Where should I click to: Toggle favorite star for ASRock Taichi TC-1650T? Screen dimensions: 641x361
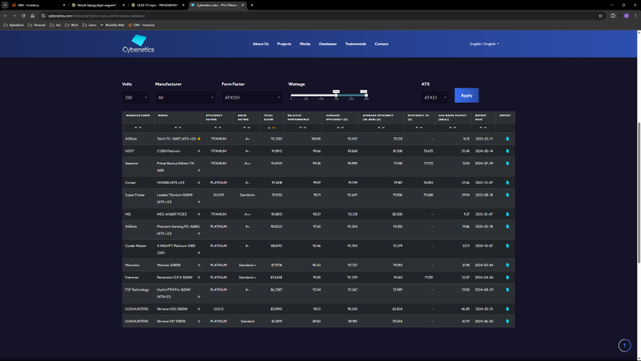point(199,139)
